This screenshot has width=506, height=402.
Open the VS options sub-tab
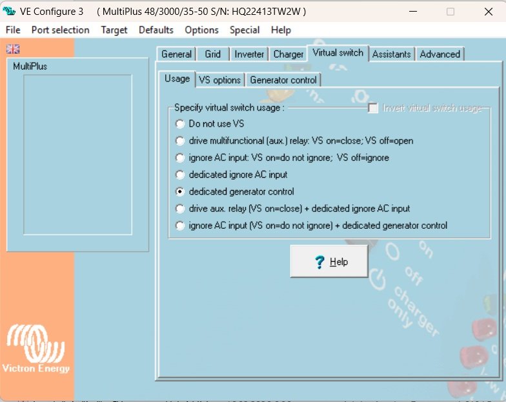tap(219, 80)
